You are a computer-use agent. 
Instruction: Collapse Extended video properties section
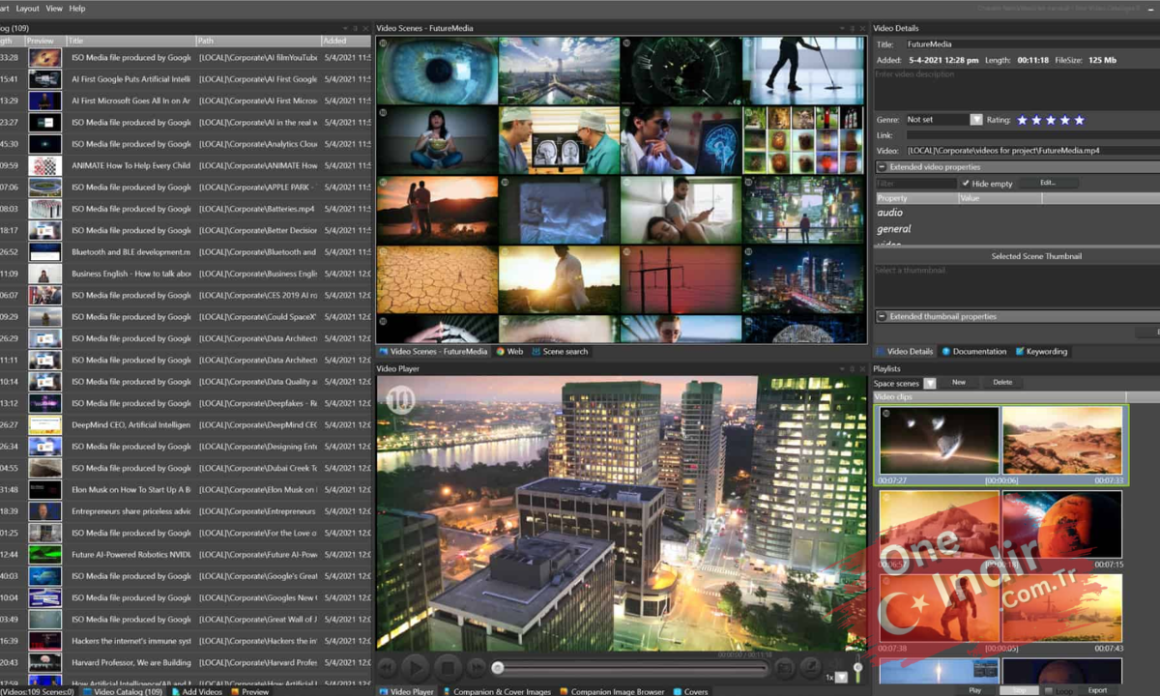882,167
